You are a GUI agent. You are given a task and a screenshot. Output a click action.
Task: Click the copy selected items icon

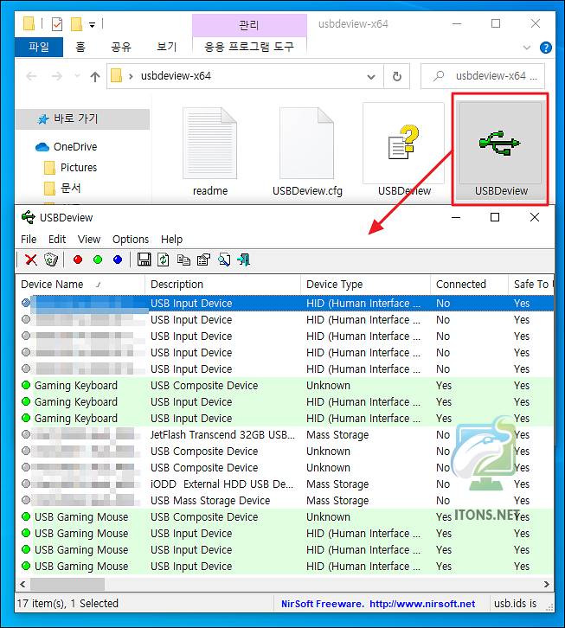point(183,260)
